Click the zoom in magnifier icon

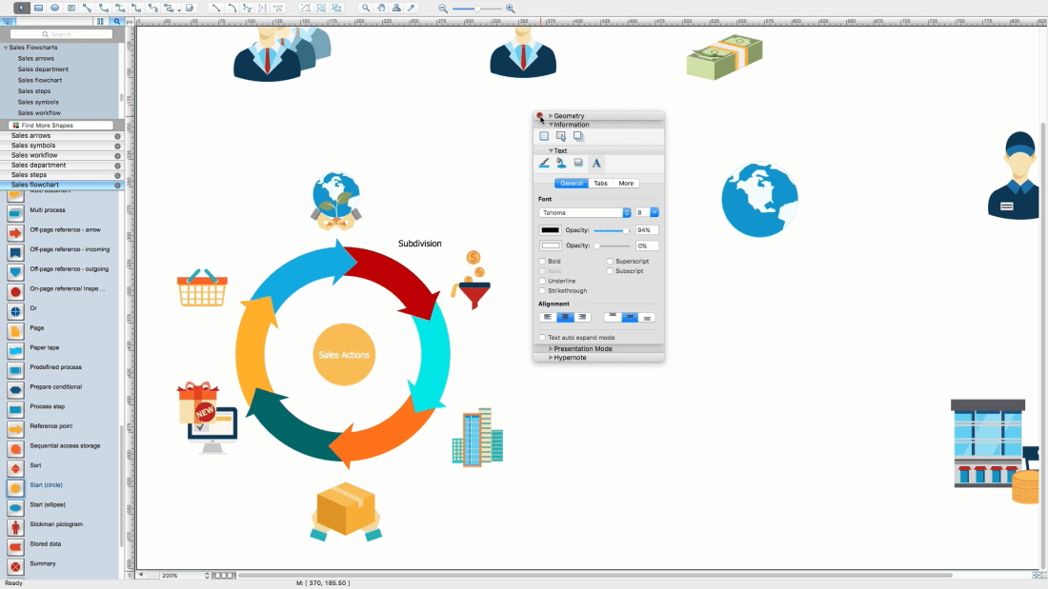tap(510, 9)
